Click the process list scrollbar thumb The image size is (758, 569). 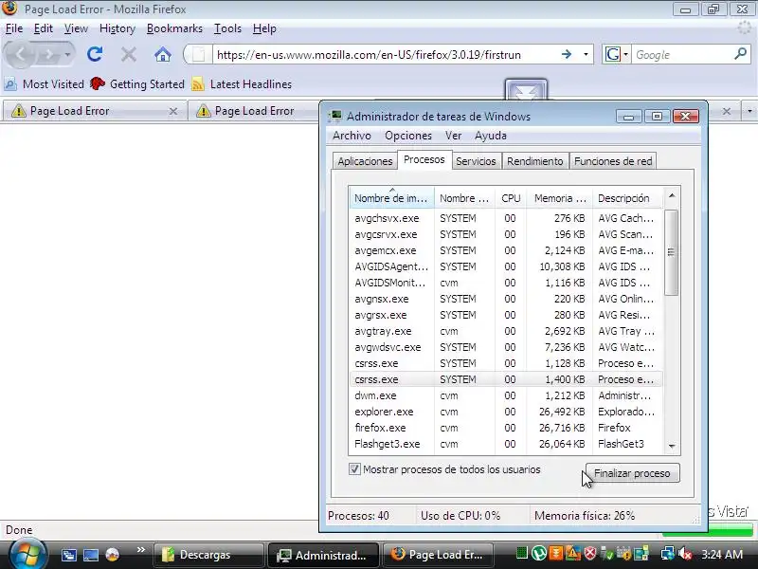[671, 252]
